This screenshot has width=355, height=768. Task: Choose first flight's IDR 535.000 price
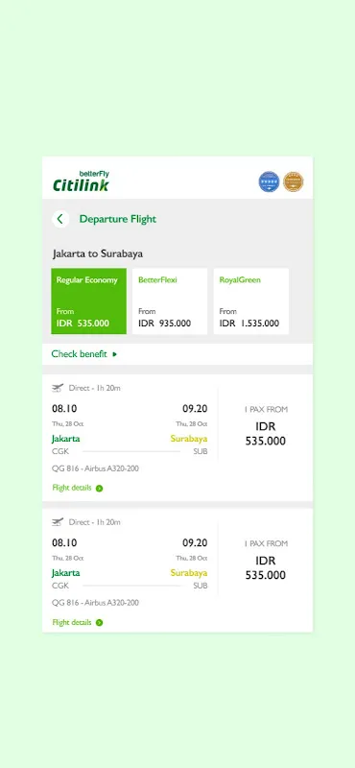point(266,433)
